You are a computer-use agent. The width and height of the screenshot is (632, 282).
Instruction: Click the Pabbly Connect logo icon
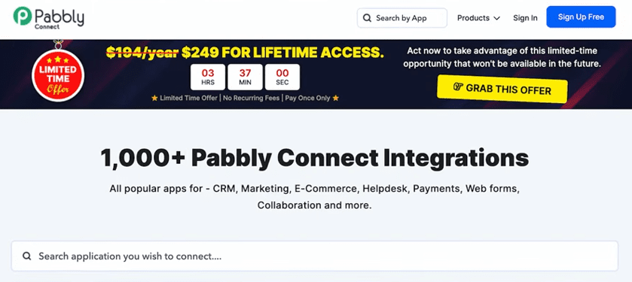click(x=23, y=16)
